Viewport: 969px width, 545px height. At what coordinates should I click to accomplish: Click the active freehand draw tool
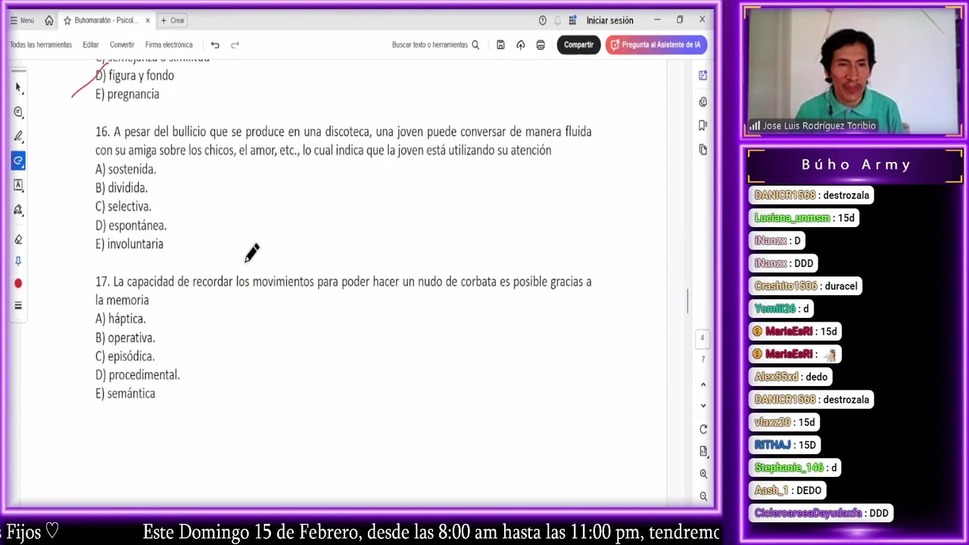click(18, 160)
